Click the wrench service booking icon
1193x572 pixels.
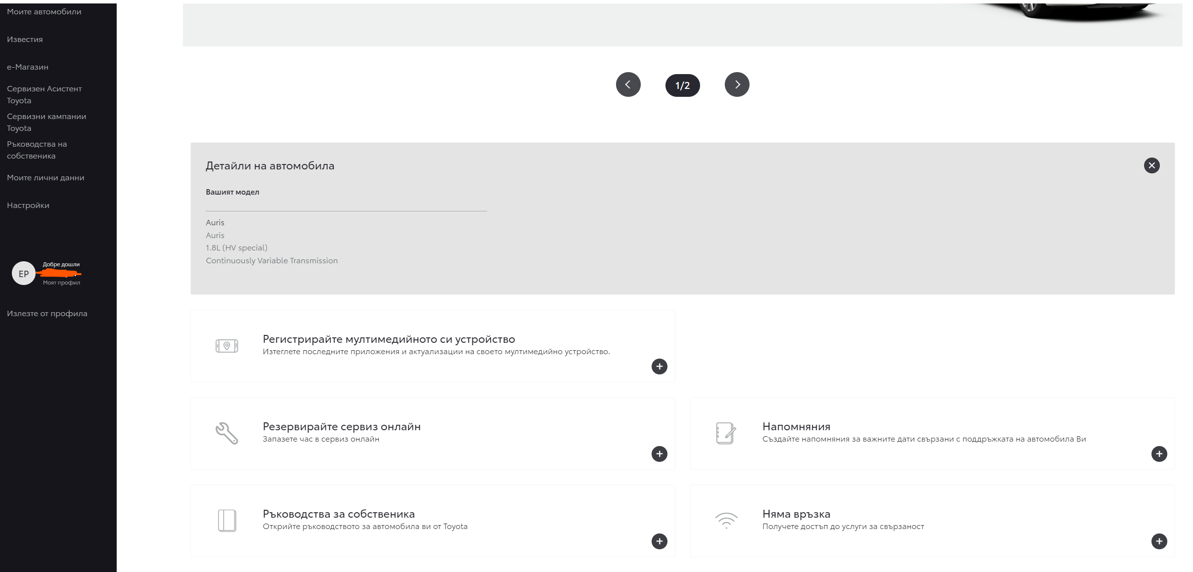point(227,433)
